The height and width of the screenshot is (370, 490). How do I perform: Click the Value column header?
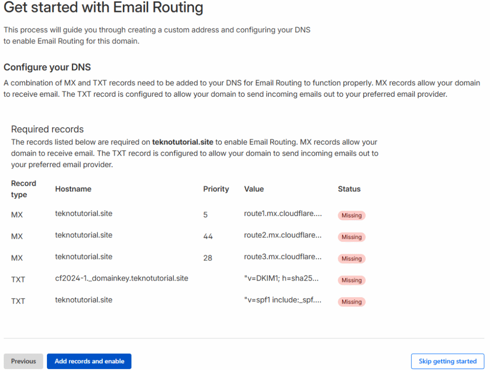coord(254,189)
